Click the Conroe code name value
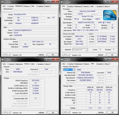The height and width of the screenshot is (115, 119). [x=80, y=14]
